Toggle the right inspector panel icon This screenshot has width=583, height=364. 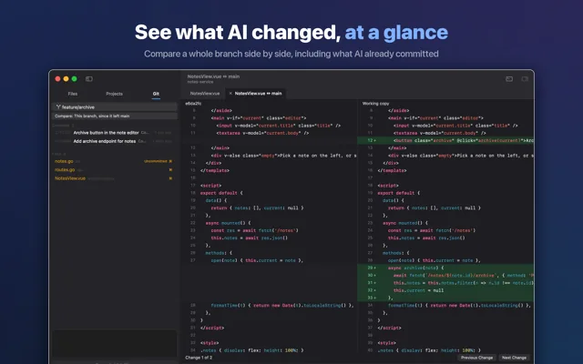click(525, 79)
